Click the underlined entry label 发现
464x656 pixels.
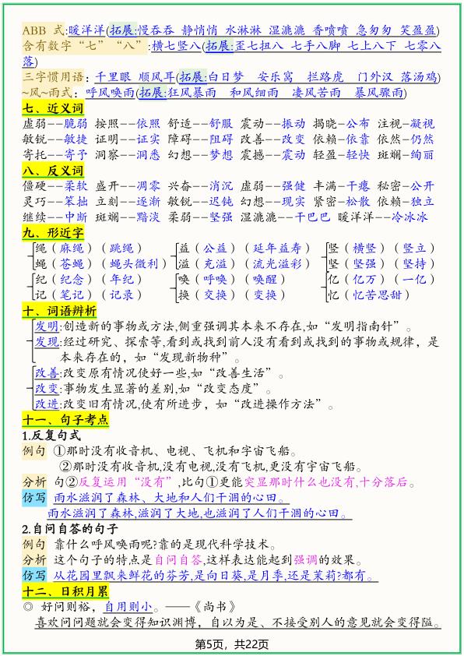coord(47,342)
